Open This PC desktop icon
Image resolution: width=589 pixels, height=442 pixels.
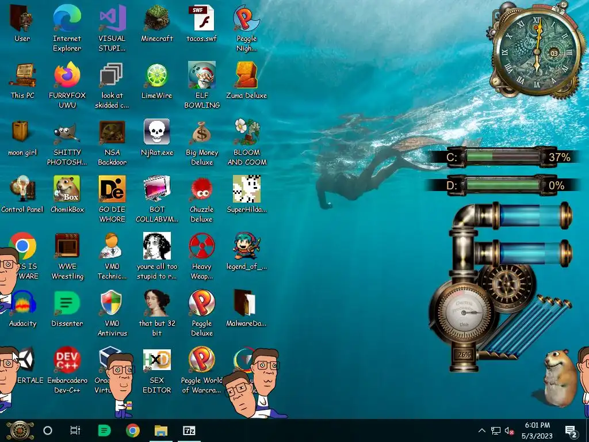coord(22,81)
